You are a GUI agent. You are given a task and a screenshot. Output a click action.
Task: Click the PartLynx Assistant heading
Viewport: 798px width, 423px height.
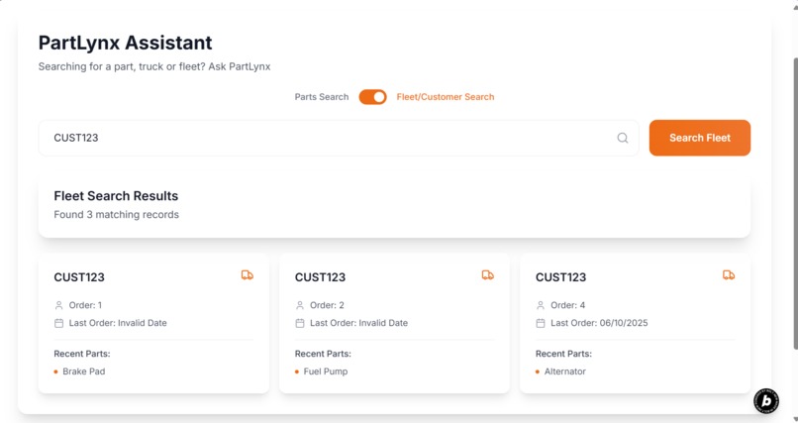tap(125, 43)
